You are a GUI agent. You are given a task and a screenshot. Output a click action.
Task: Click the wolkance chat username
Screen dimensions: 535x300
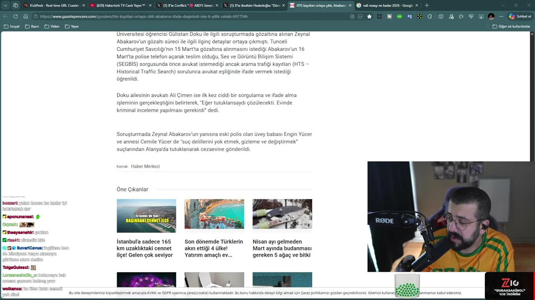click(12, 289)
